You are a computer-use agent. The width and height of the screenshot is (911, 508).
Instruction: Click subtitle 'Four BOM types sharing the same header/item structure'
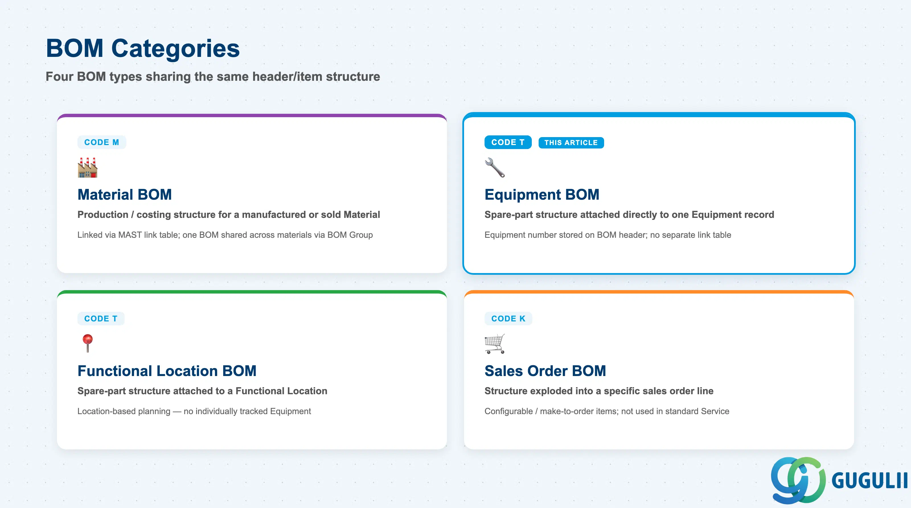coord(213,77)
